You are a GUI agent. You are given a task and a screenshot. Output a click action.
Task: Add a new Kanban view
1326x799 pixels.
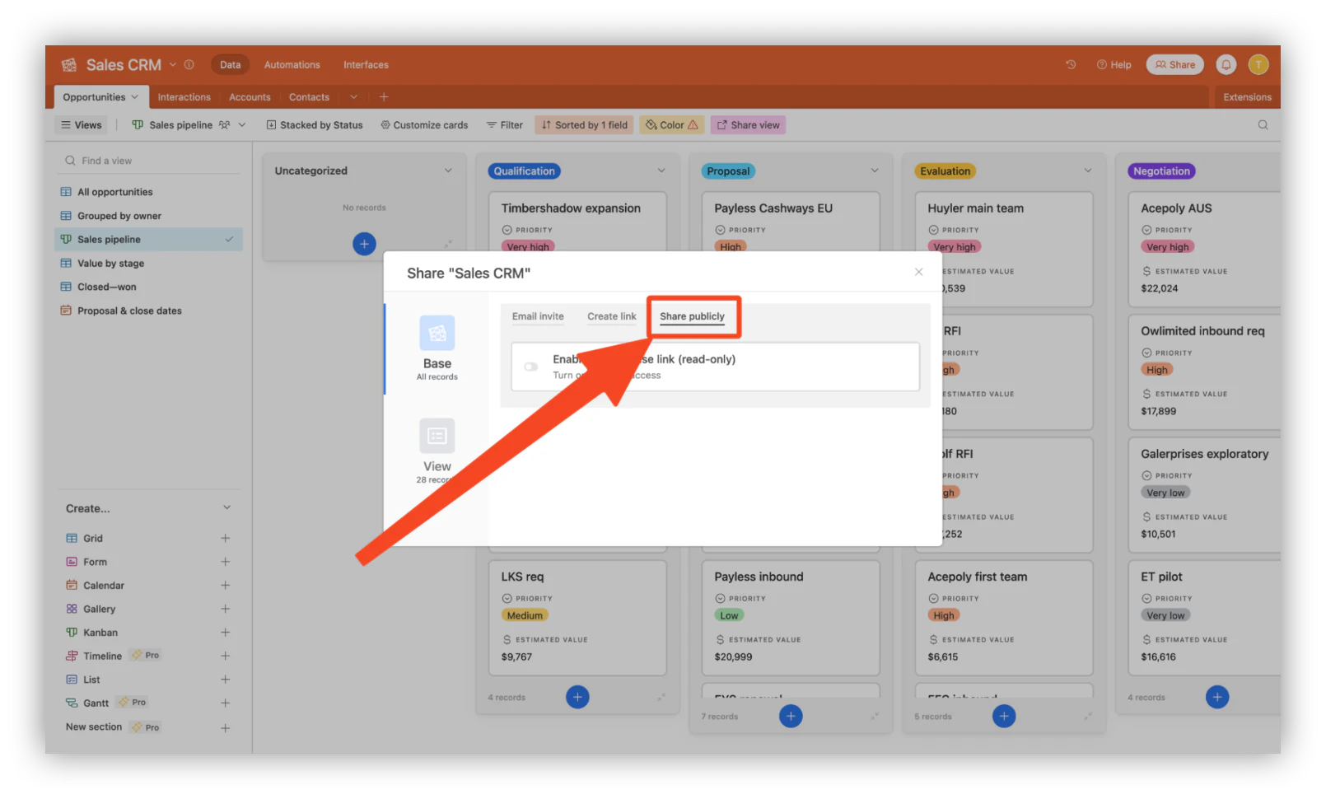click(x=225, y=633)
